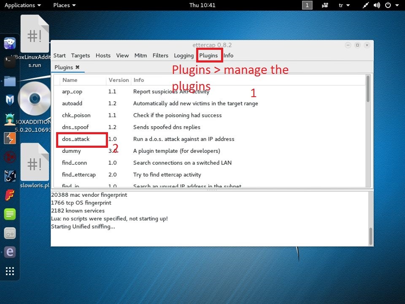Open the Plugins menu

(208, 56)
